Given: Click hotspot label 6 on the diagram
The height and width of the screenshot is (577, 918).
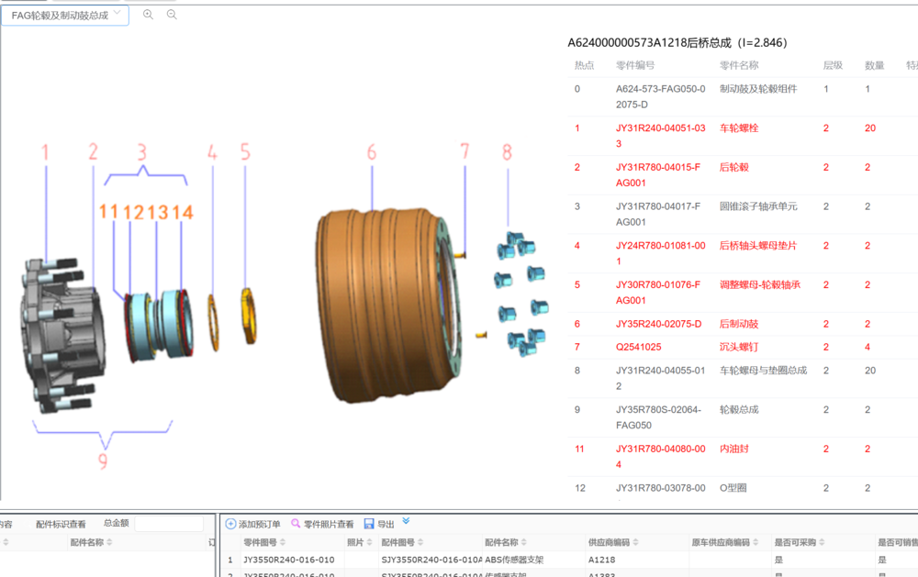Looking at the screenshot, I should pyautogui.click(x=372, y=152).
